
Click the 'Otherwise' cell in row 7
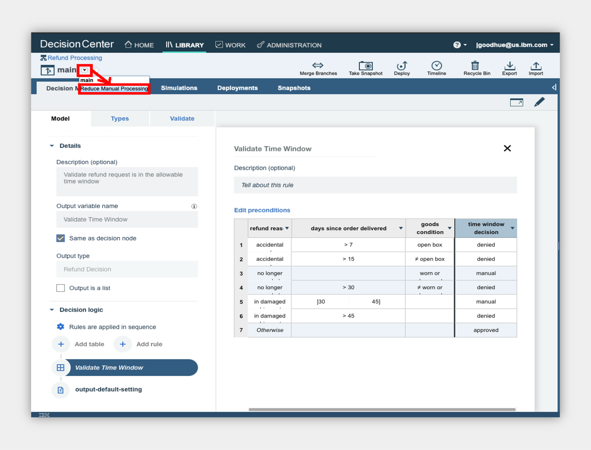tap(270, 330)
